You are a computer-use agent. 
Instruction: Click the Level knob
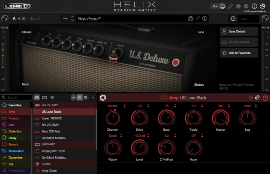coord(139,148)
